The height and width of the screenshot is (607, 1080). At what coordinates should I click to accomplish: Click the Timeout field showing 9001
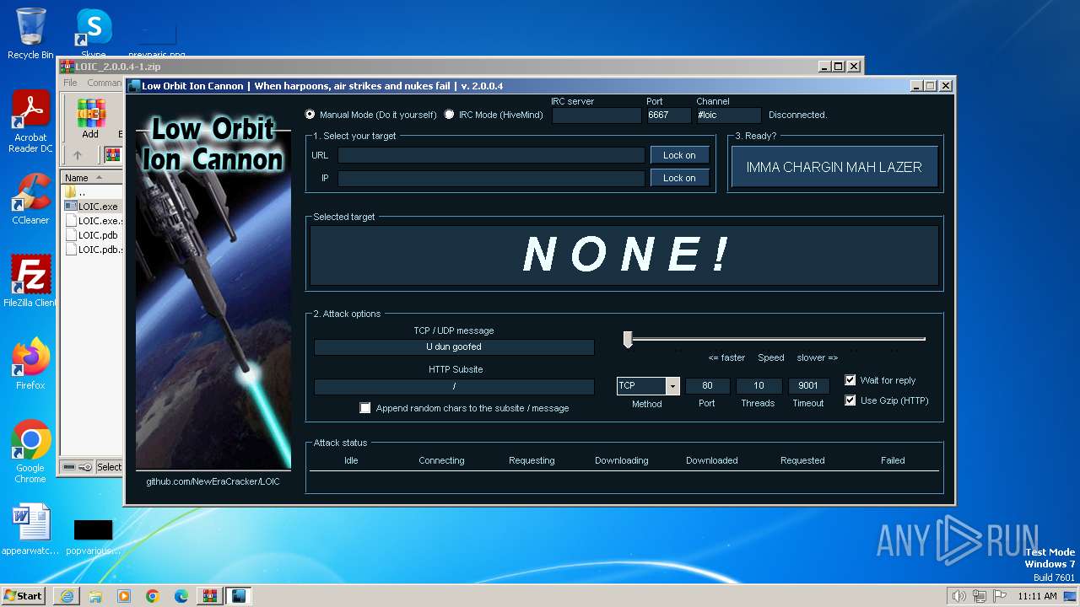click(808, 386)
